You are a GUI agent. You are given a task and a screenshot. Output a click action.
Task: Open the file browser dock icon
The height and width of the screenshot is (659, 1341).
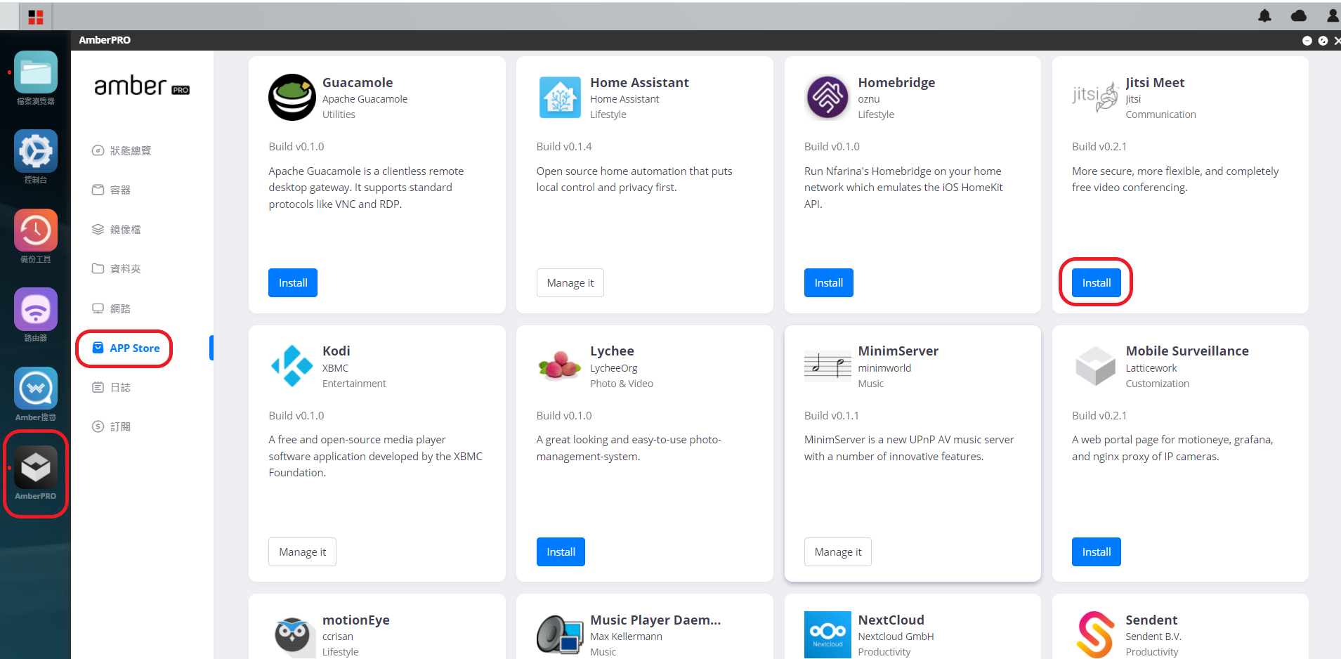pyautogui.click(x=36, y=72)
